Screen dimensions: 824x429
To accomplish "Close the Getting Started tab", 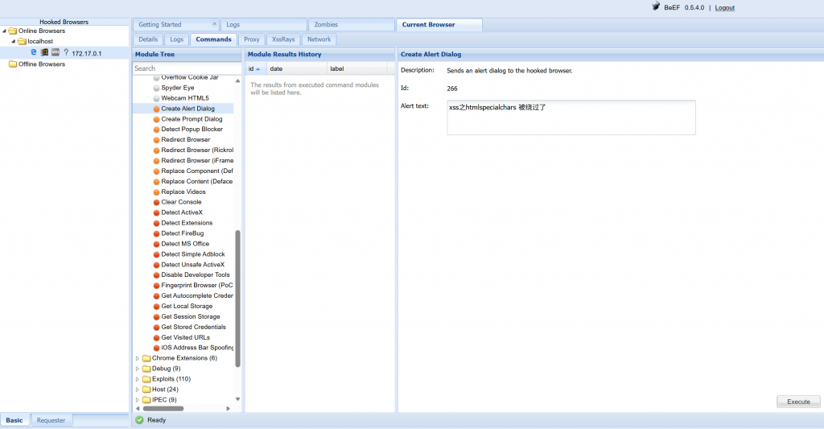I will 214,24.
